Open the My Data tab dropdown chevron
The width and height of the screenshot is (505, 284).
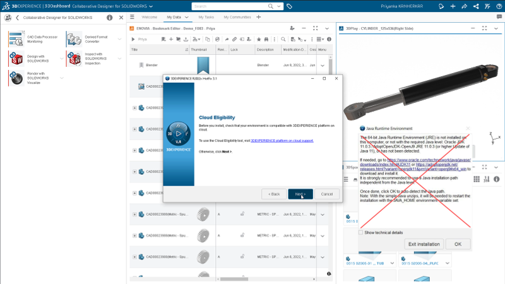click(x=186, y=17)
